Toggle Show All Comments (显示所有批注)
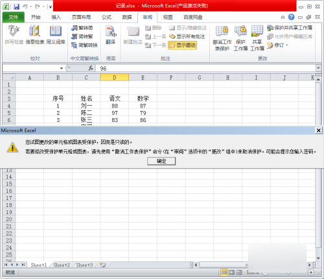This screenshot has width=324, height=279. pyautogui.click(x=187, y=36)
